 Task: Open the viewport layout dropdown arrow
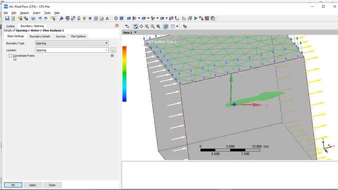177,26
